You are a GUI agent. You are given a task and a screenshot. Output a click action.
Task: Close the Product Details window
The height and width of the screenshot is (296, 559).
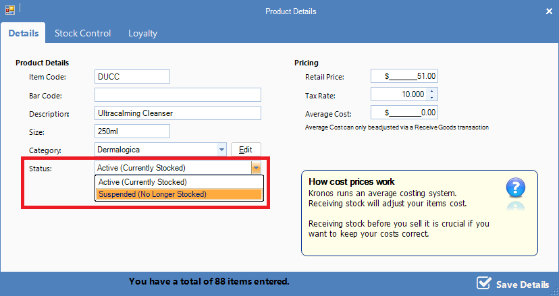tap(548, 11)
